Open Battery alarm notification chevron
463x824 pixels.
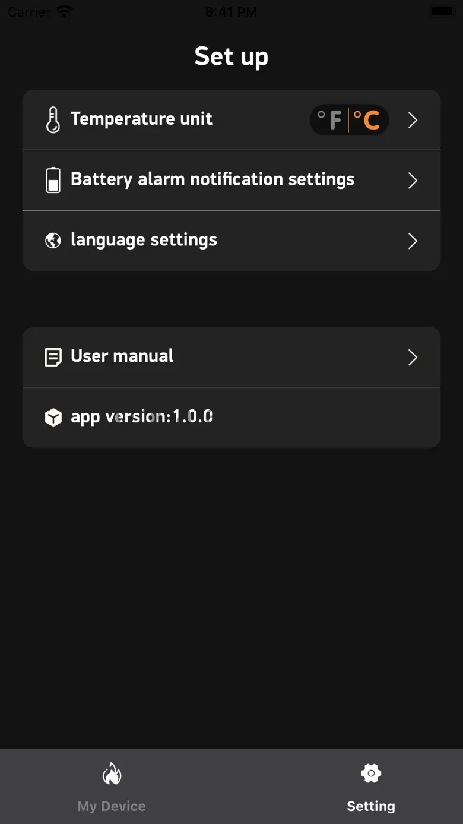pyautogui.click(x=413, y=181)
